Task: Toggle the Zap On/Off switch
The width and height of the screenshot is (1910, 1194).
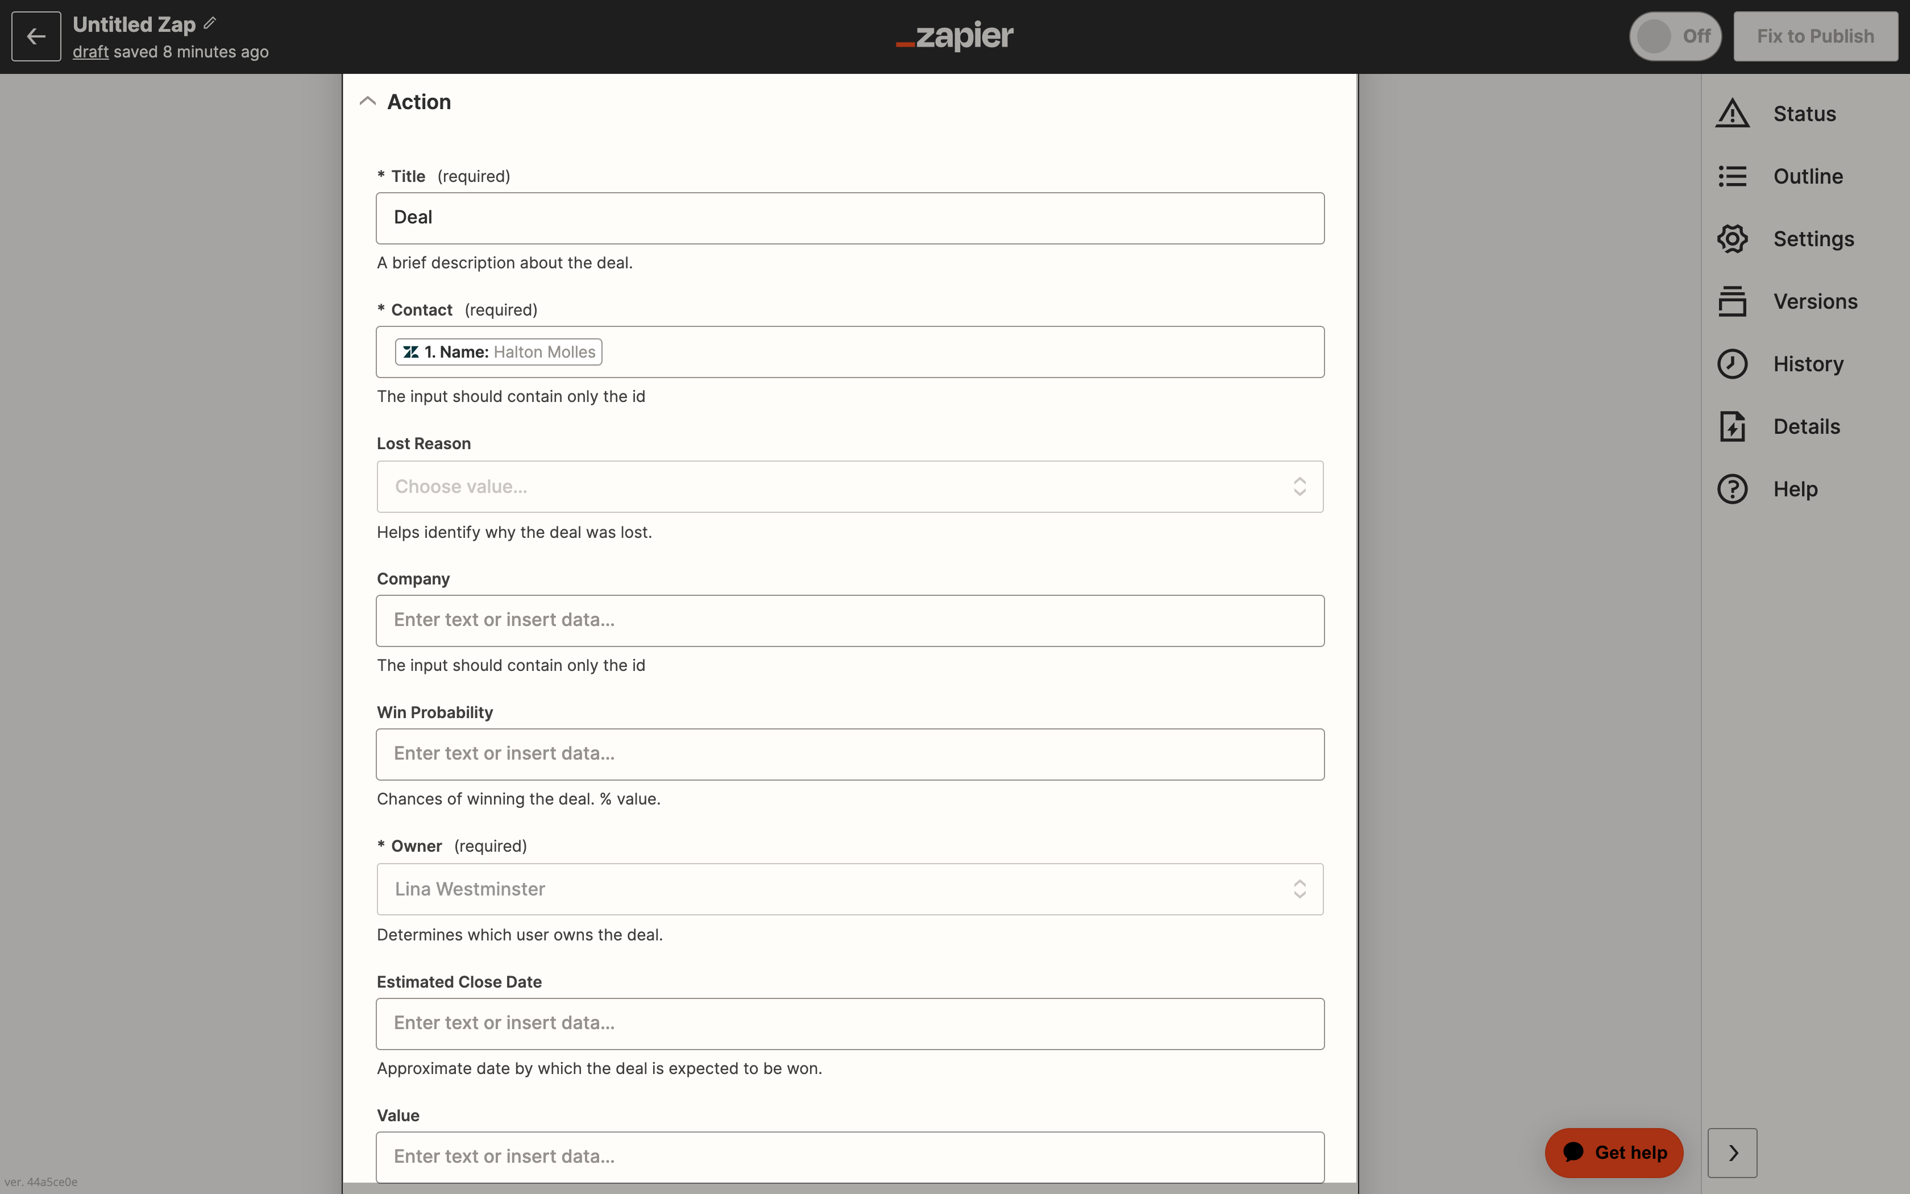Action: pyautogui.click(x=1675, y=36)
